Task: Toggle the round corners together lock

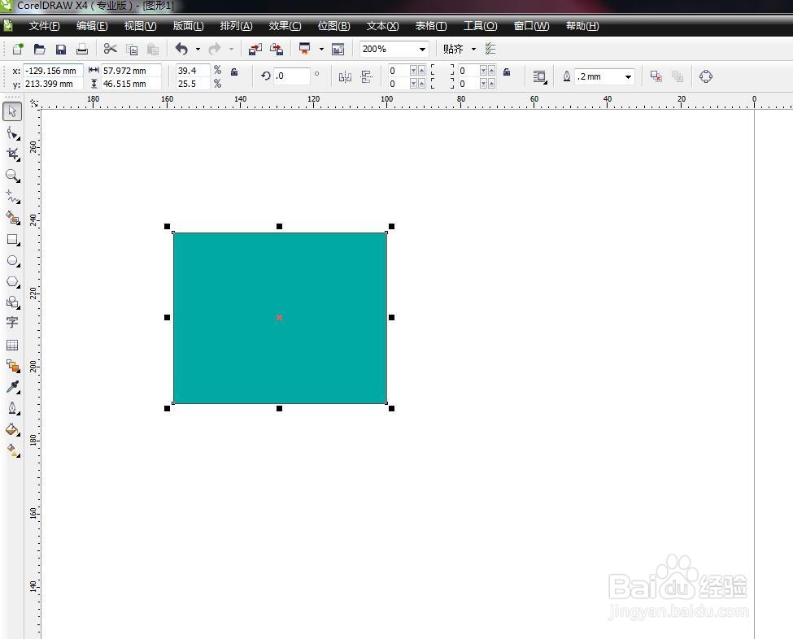Action: coord(506,72)
